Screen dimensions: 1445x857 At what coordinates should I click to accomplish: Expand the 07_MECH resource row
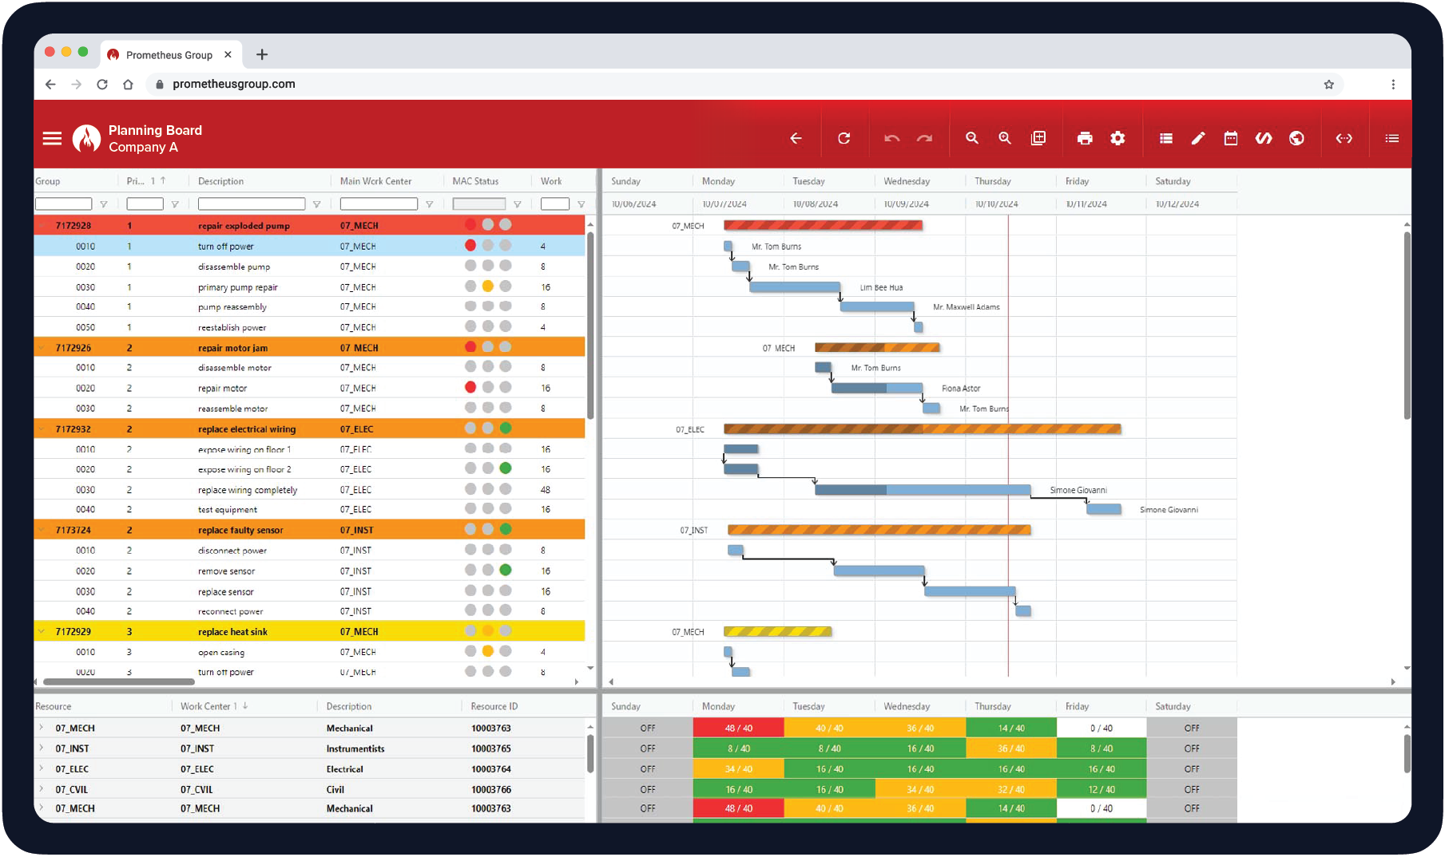pos(40,728)
